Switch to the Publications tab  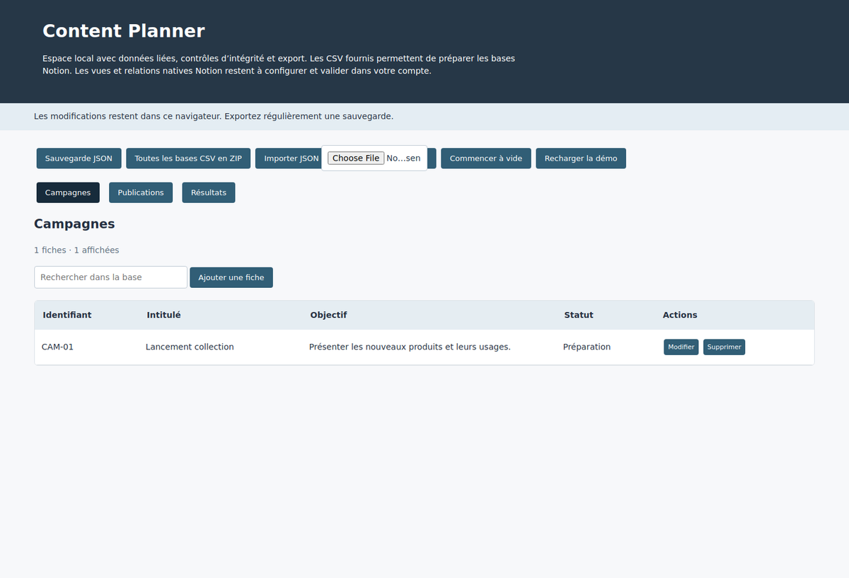pyautogui.click(x=141, y=192)
